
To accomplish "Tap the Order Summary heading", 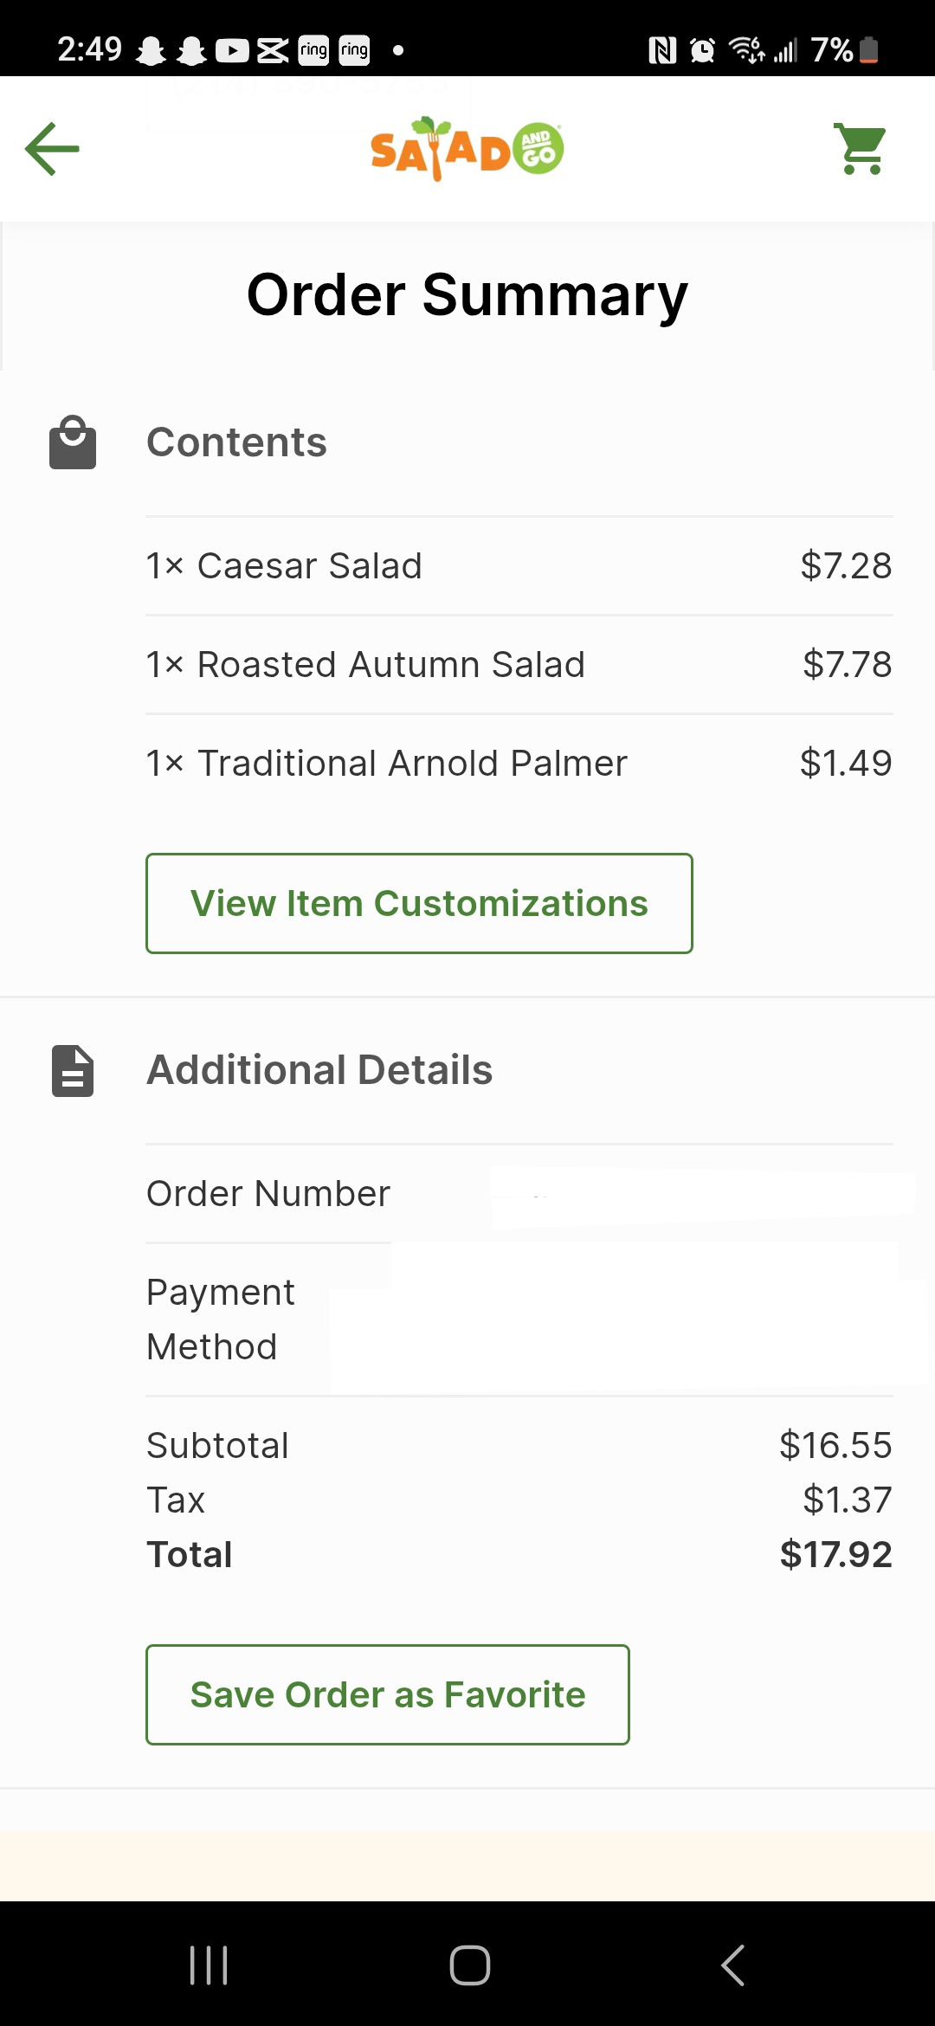I will [467, 295].
